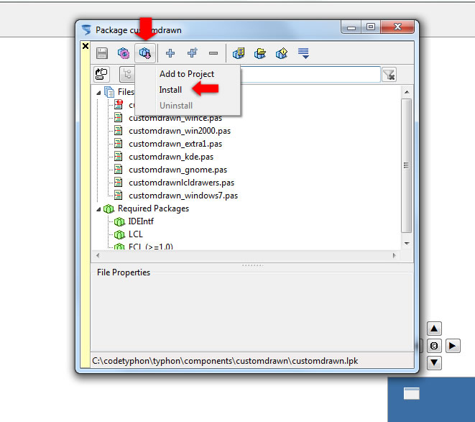This screenshot has height=422, width=475.
Task: Click package icon beside IDEIntf
Action: point(119,222)
